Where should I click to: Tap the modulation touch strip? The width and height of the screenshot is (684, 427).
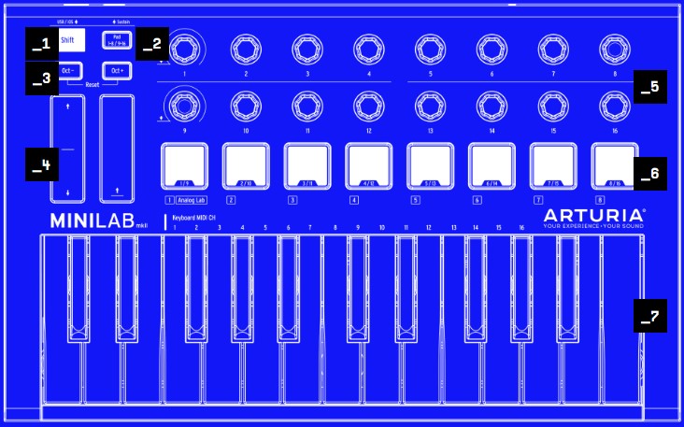(117, 149)
